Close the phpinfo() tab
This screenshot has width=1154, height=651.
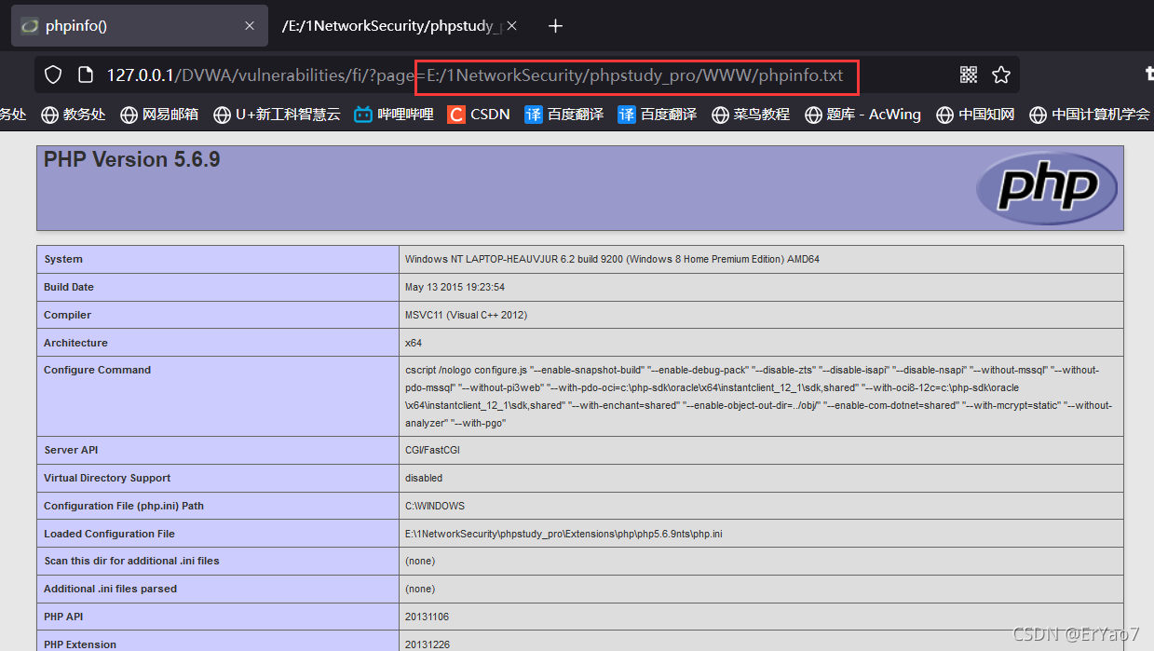[x=250, y=26]
